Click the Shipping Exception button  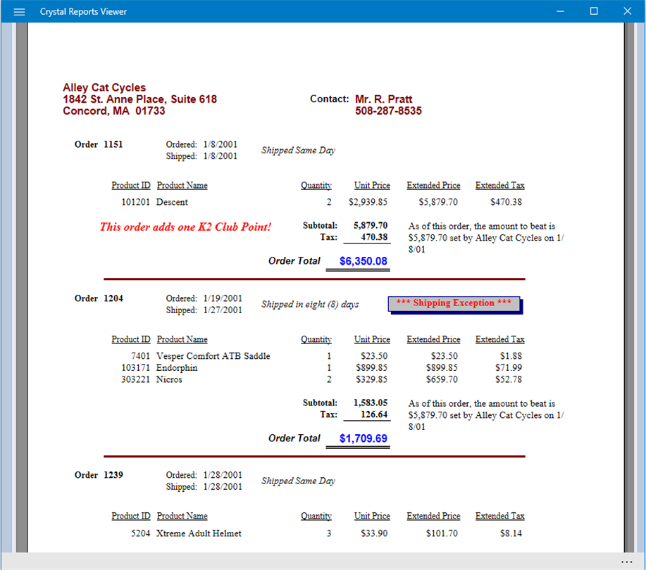click(x=454, y=304)
